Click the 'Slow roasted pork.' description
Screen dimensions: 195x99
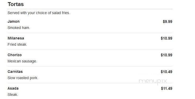click(x=23, y=78)
